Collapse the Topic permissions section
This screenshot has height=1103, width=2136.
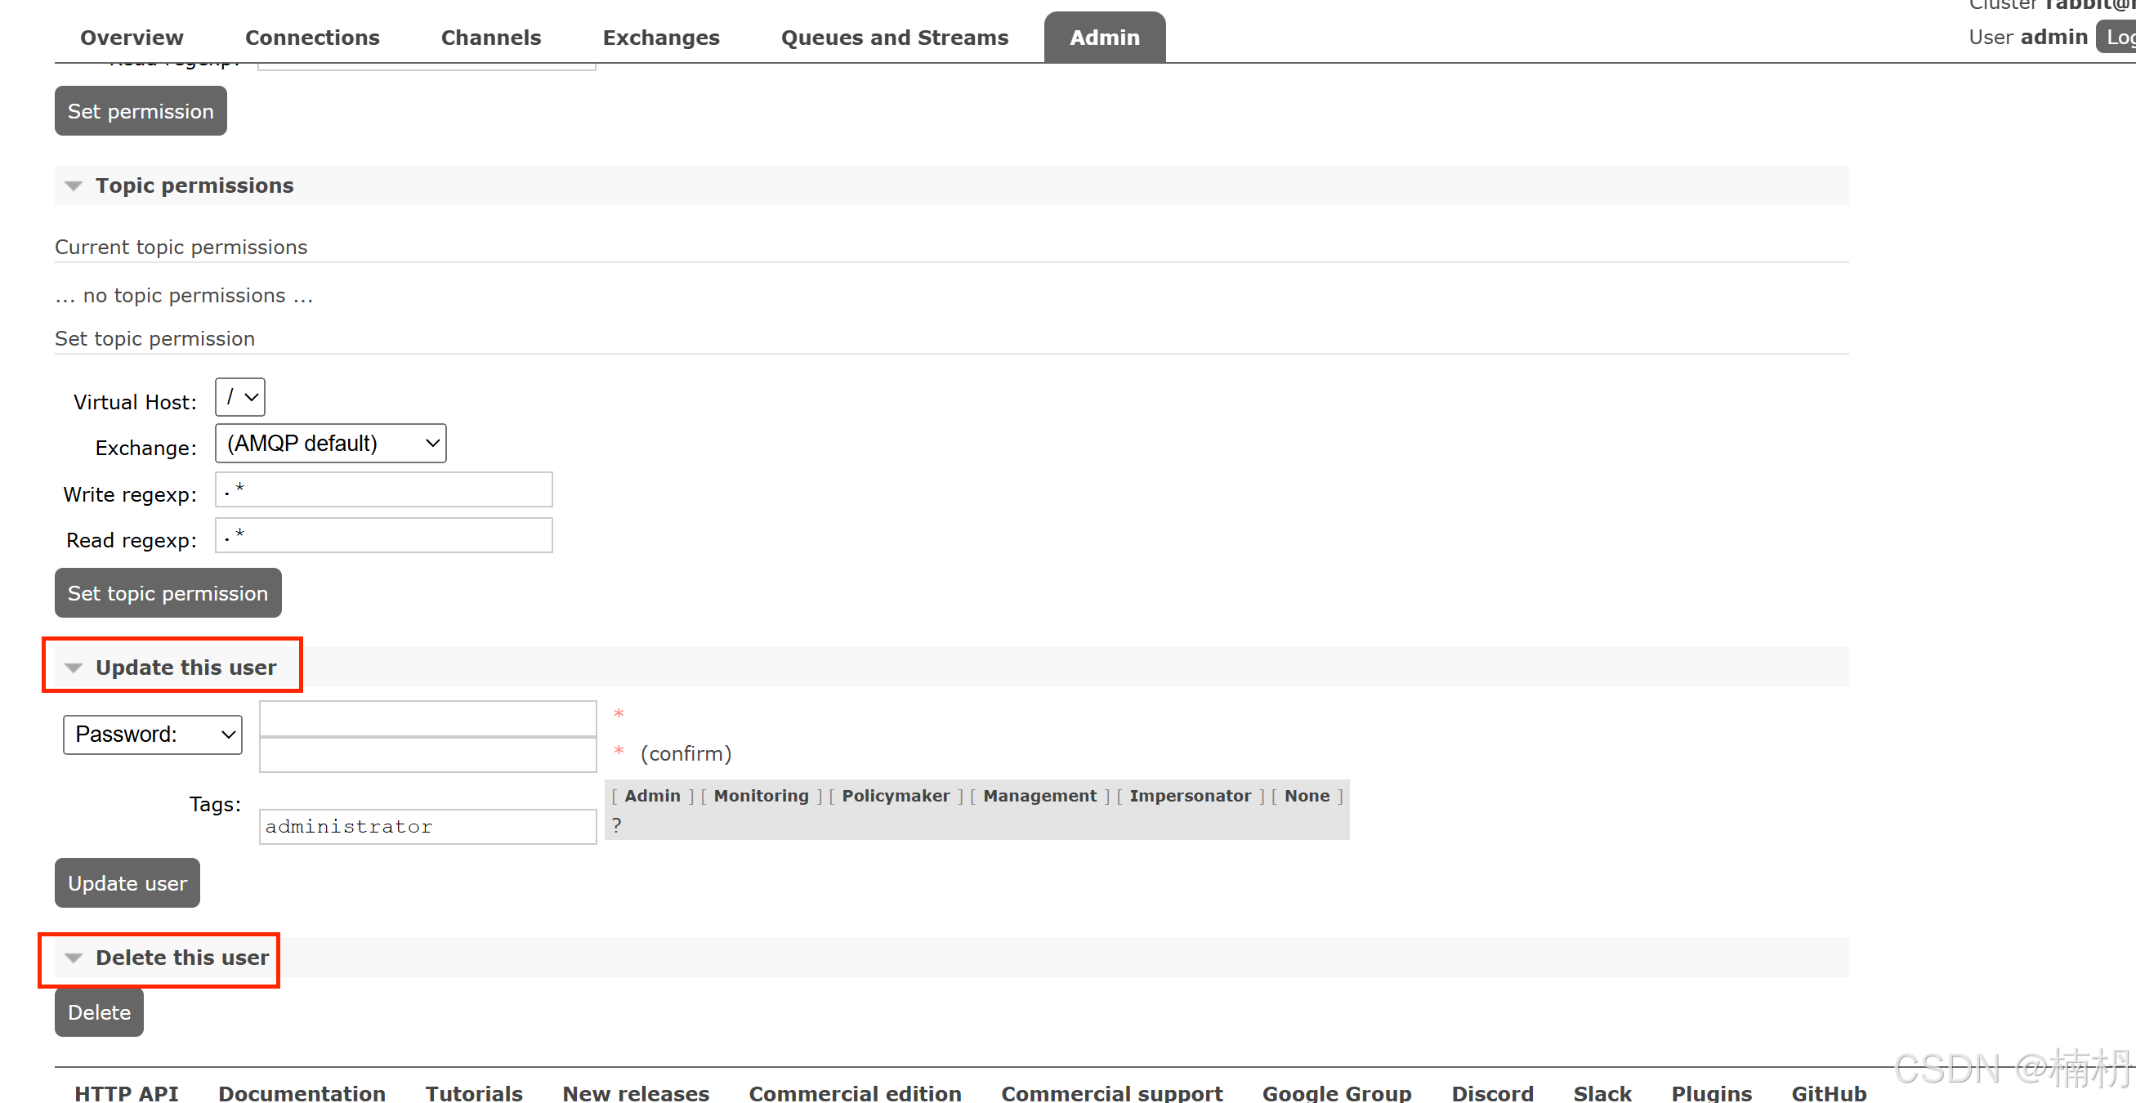point(193,185)
